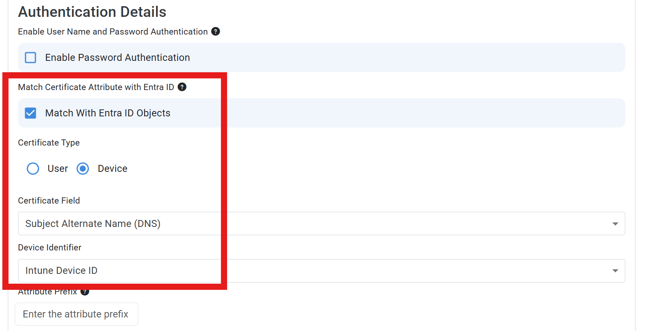Select the Device certificate type
Screen dimensions: 645x331
83,168
